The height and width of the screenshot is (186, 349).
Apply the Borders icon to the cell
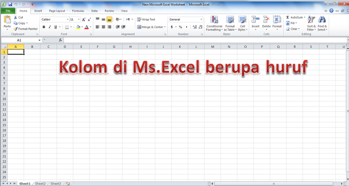[x=67, y=27]
